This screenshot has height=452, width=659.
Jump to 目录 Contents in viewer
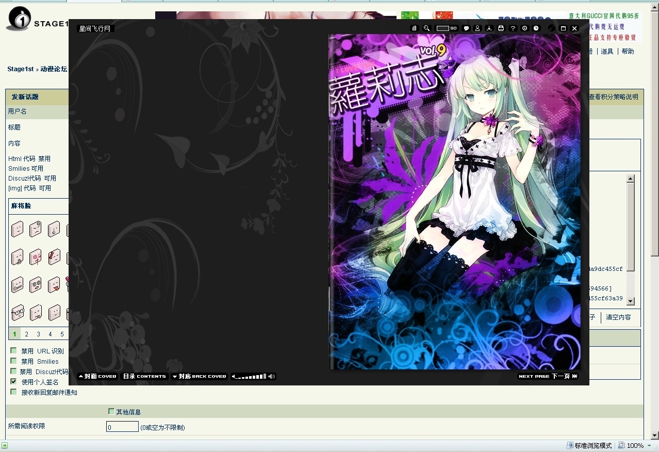pyautogui.click(x=144, y=376)
